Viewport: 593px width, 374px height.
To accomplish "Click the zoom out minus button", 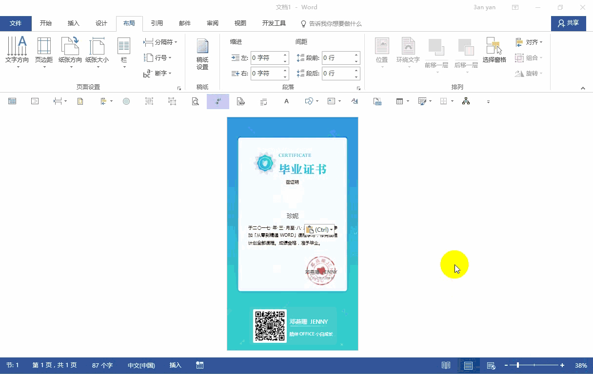I will [506, 365].
